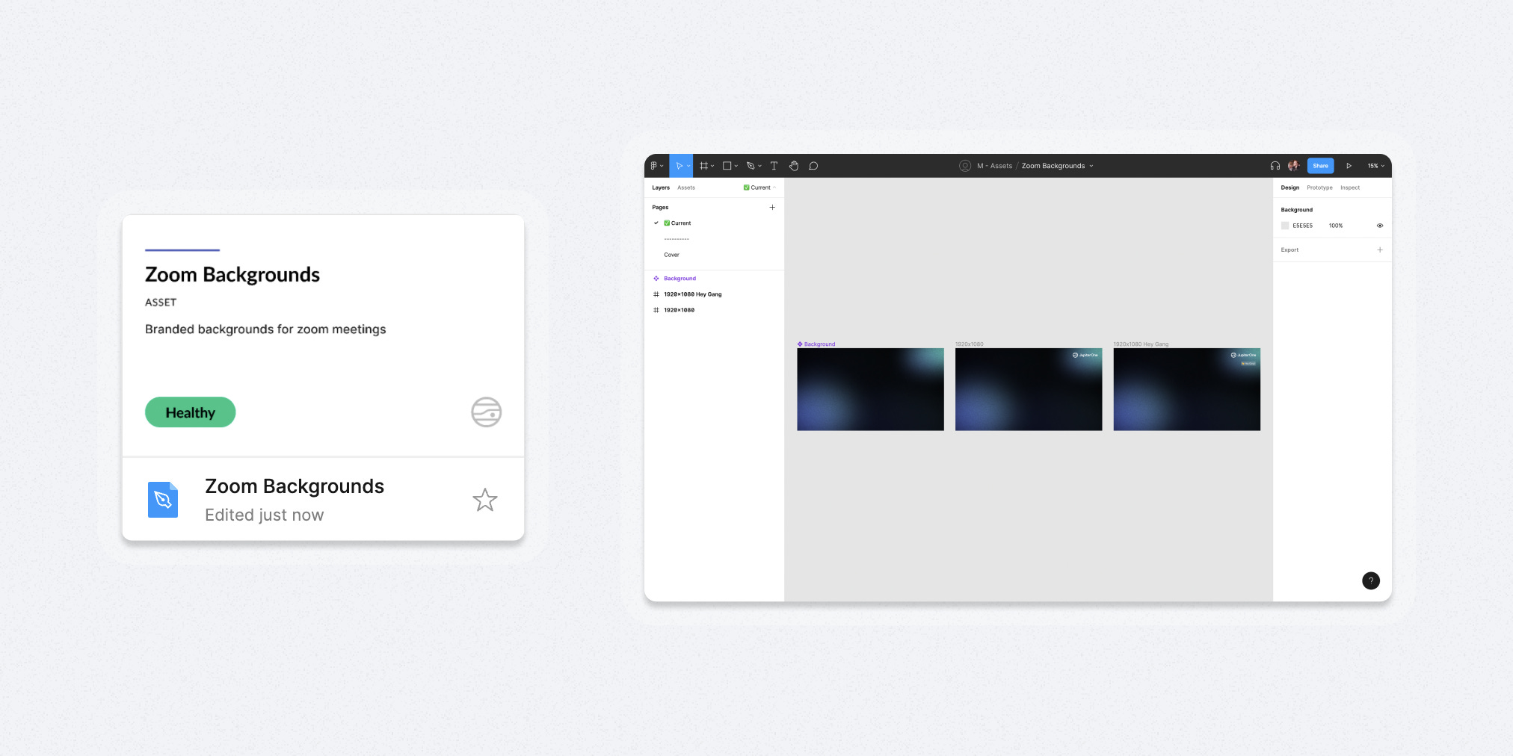Open the zoom level dropdown

(x=1375, y=165)
